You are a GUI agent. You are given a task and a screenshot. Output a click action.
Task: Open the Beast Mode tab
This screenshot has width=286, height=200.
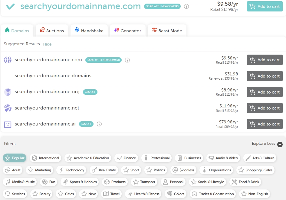point(167,31)
